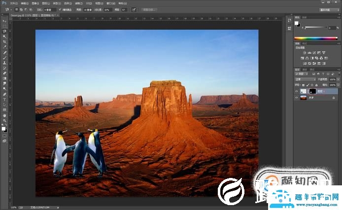
Task: Open the tool preset picker arrow
Action: 11,10
